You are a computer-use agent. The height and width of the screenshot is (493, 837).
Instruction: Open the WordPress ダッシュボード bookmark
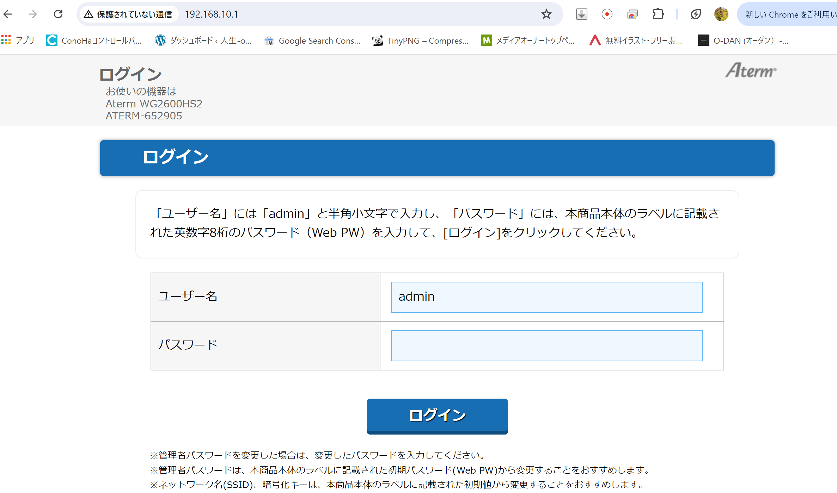point(203,40)
